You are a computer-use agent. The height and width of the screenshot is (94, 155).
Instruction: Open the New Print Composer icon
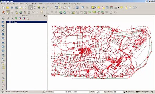pyautogui.click(x=20, y=8)
